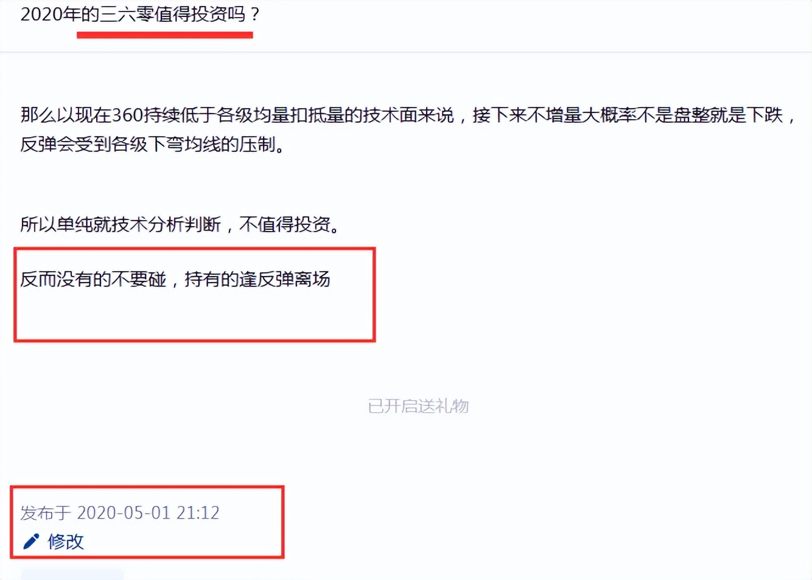Click the red underline beneath the title
Screen dimensions: 812x580
pyautogui.click(x=165, y=35)
